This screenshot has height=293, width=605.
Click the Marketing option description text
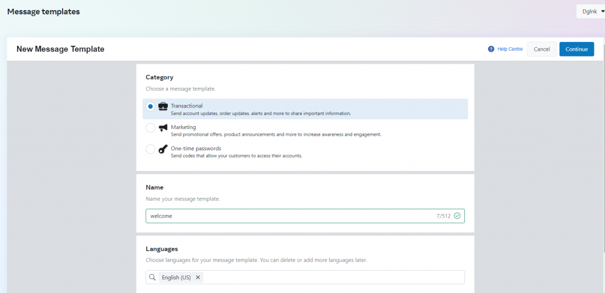(276, 135)
